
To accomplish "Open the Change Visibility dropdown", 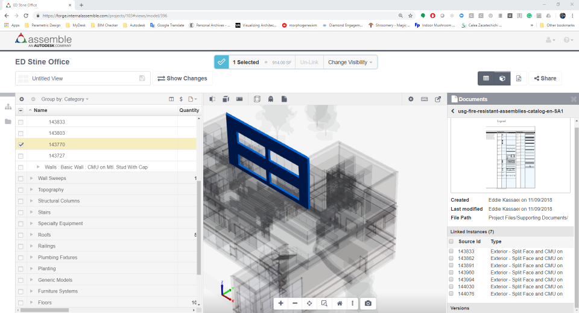I will pos(350,62).
